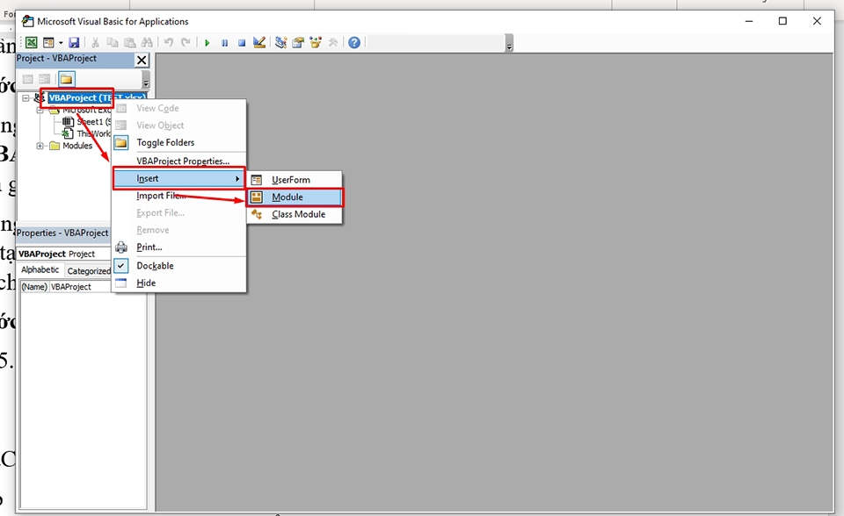
Task: Choose Print... in the context menu
Action: point(178,247)
